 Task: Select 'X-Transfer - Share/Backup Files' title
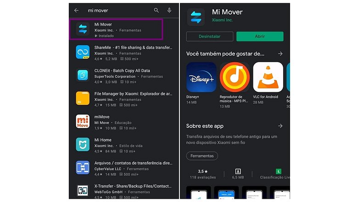pyautogui.click(x=133, y=186)
